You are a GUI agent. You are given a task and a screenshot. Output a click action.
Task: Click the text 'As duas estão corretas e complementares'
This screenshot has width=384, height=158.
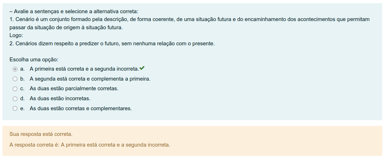[x=81, y=108]
